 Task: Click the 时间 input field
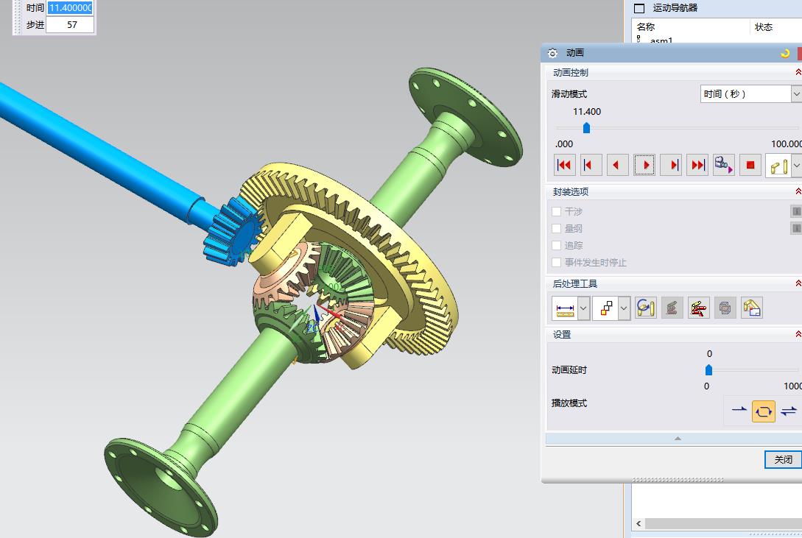coord(70,7)
